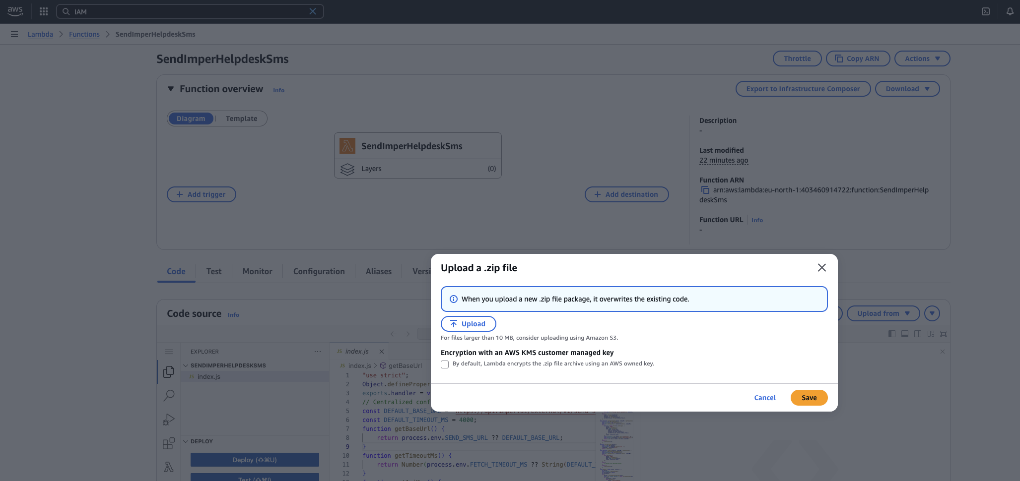
Task: Click the Upload button in the dialog
Action: (x=469, y=324)
